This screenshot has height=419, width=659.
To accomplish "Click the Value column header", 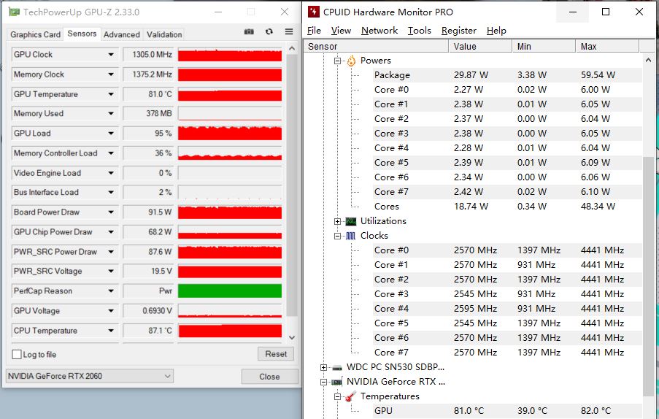I will 480,46.
